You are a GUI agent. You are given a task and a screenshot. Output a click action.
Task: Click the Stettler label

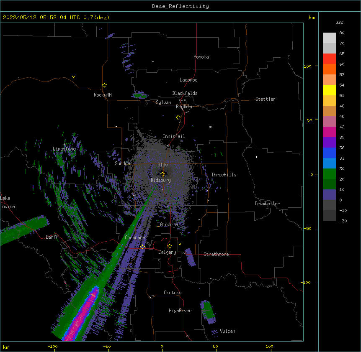(266, 99)
